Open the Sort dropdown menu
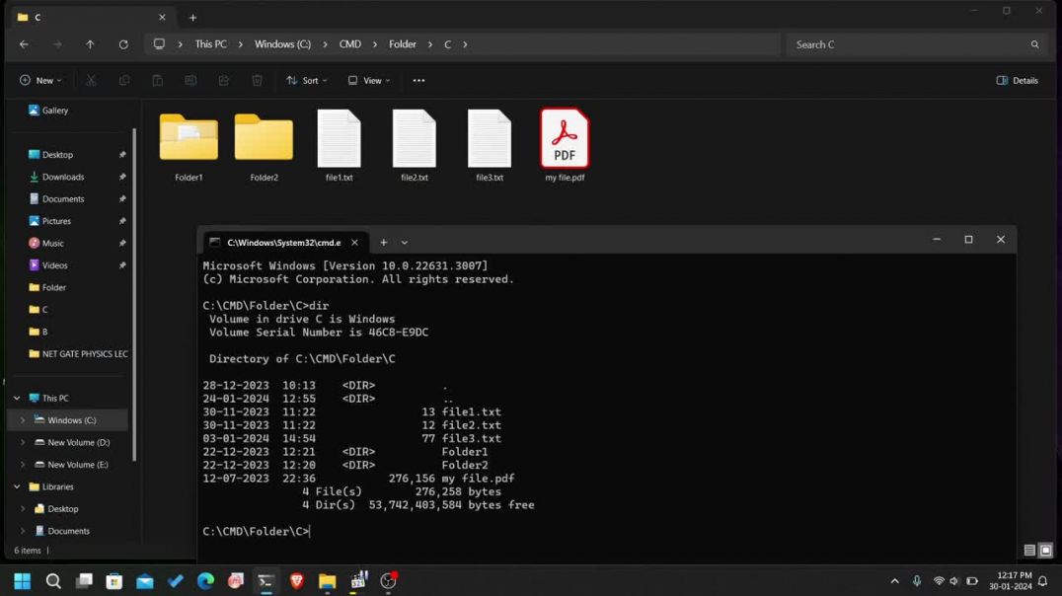The width and height of the screenshot is (1062, 596). [307, 80]
